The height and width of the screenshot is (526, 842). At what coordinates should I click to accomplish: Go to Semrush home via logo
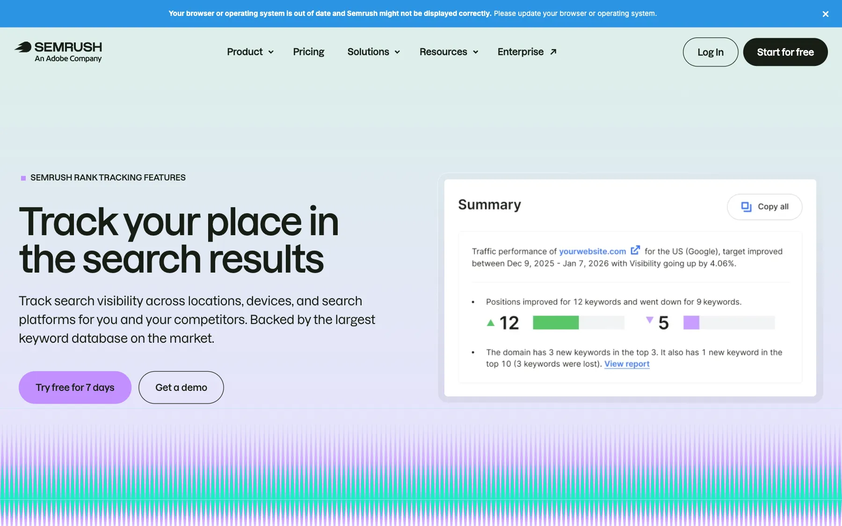point(58,52)
